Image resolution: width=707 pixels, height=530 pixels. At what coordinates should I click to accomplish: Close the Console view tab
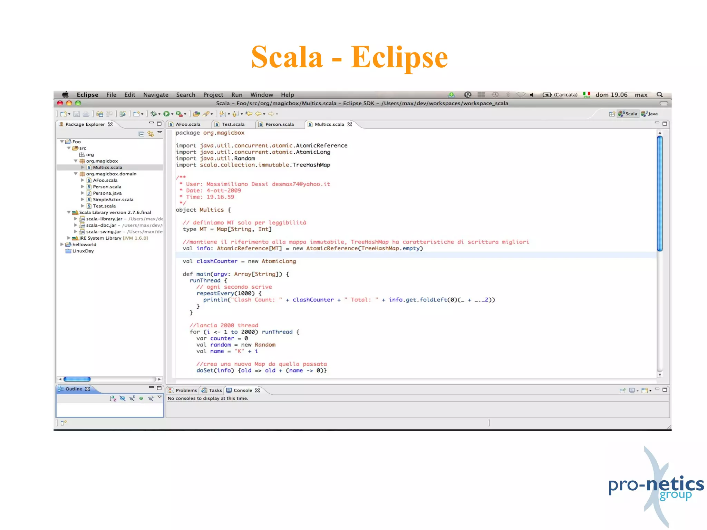pyautogui.click(x=258, y=391)
